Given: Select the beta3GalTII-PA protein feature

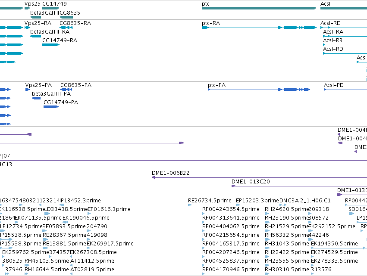Looking at the screenshot, I should click(x=36, y=98).
